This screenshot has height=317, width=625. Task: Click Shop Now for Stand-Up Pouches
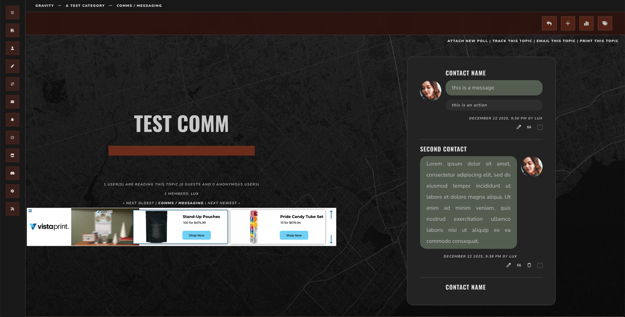[197, 235]
